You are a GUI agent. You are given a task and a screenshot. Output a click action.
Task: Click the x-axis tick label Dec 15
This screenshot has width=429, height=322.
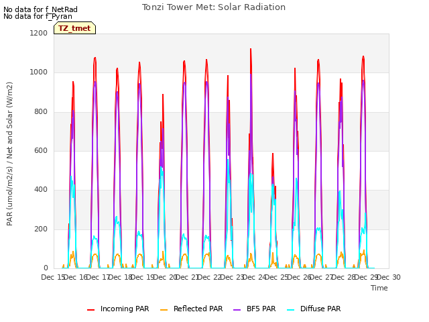tap(52, 277)
